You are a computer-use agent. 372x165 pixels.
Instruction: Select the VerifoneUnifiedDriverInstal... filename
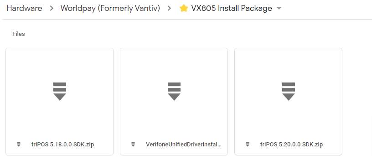[x=184, y=144]
